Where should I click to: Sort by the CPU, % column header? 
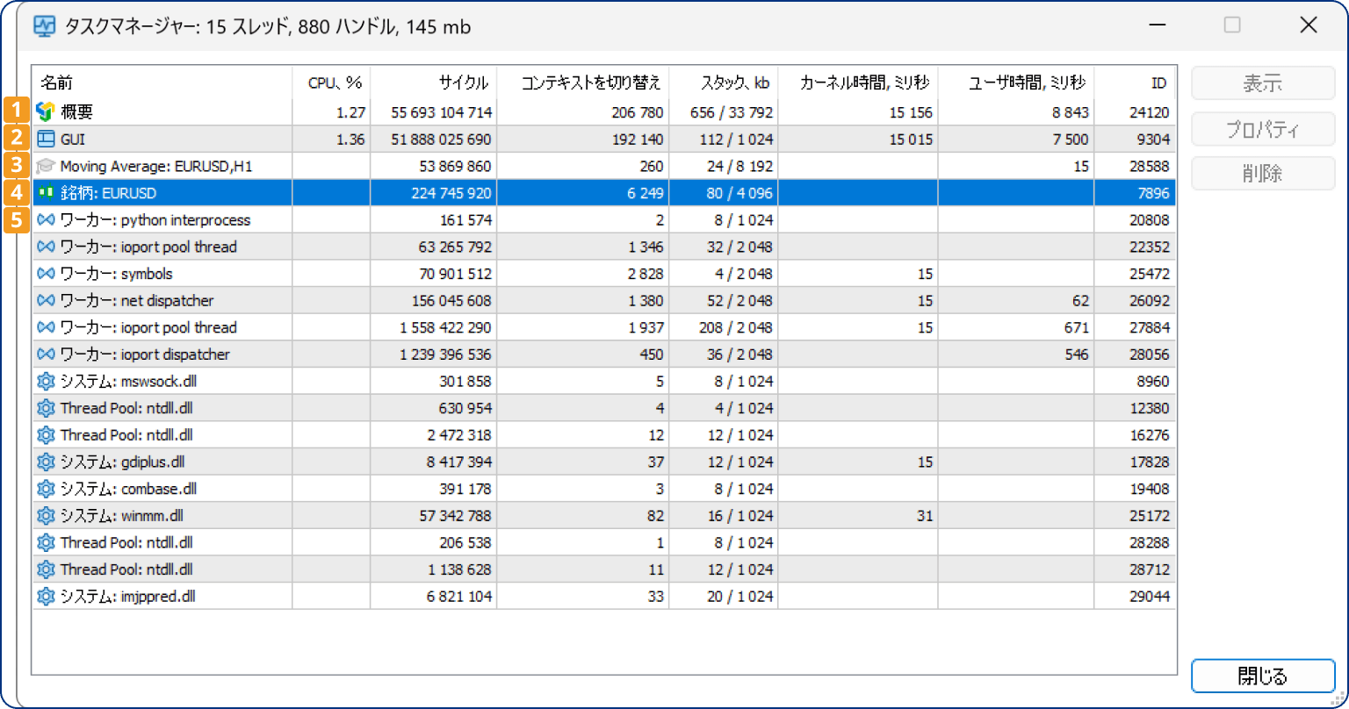332,83
